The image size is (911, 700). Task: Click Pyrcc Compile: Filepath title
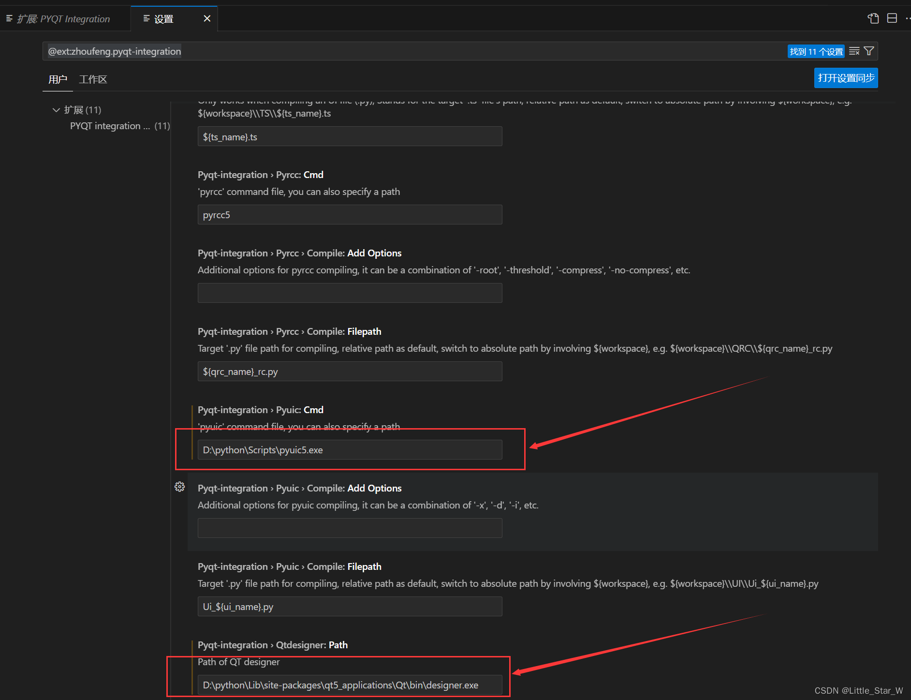pos(290,331)
